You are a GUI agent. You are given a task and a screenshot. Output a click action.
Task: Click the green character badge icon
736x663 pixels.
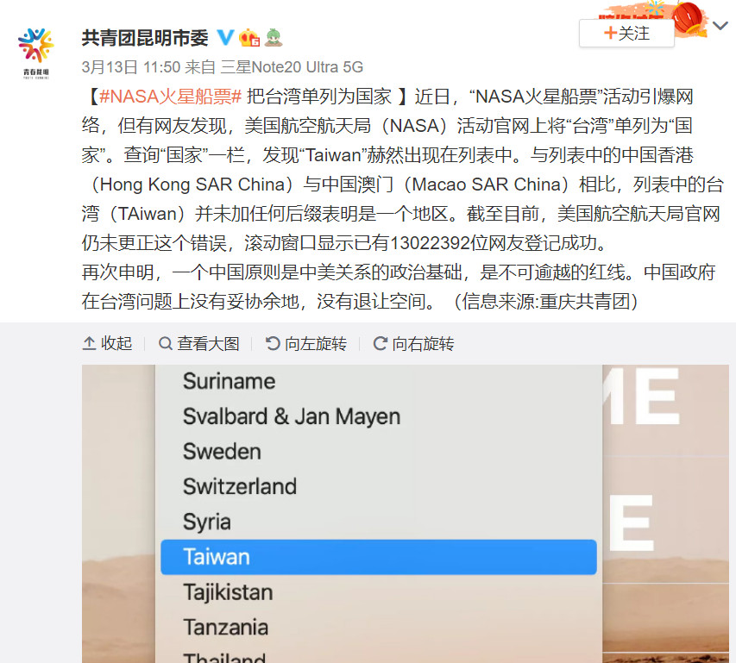(273, 38)
